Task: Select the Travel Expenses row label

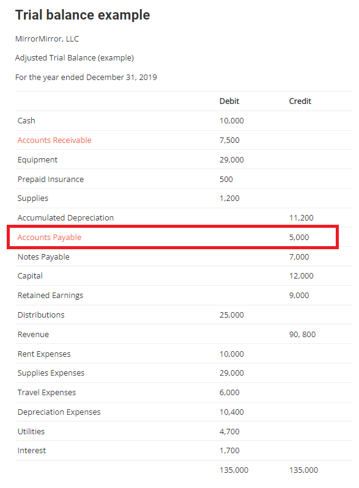Action: [46, 393]
